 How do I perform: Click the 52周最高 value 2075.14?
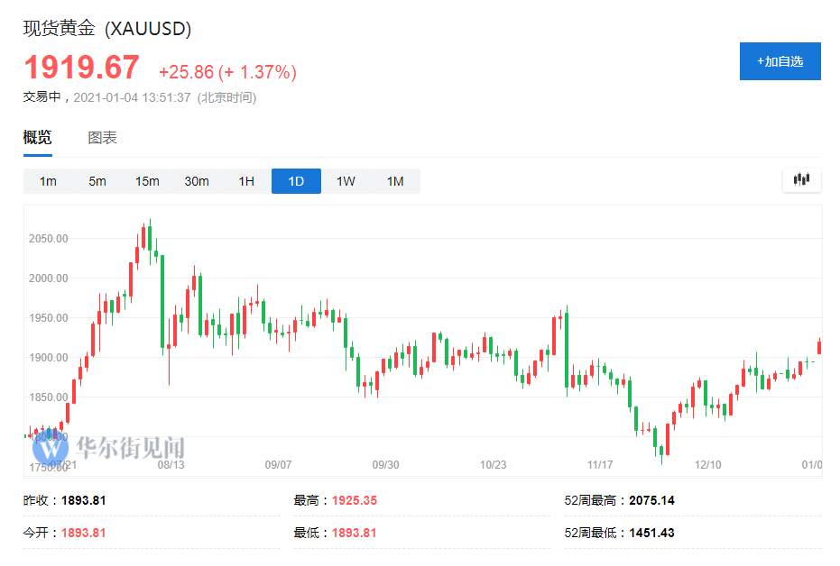[651, 500]
